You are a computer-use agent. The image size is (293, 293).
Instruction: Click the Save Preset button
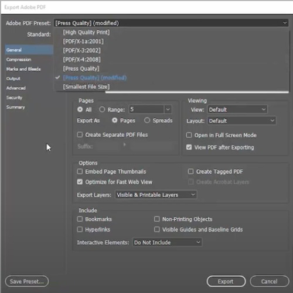(27, 281)
